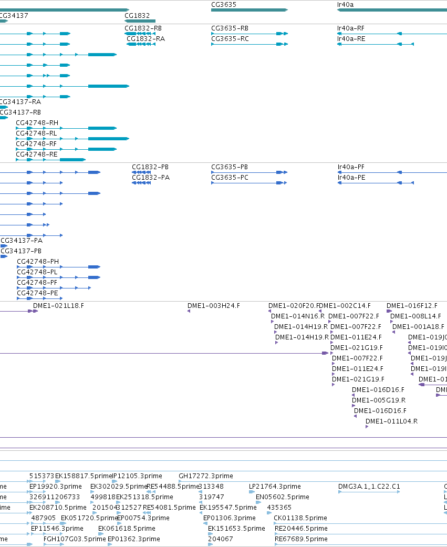Viewport: 447px width, 547px height.
Task: Select transcript CG42748-RL
Action: point(36,133)
